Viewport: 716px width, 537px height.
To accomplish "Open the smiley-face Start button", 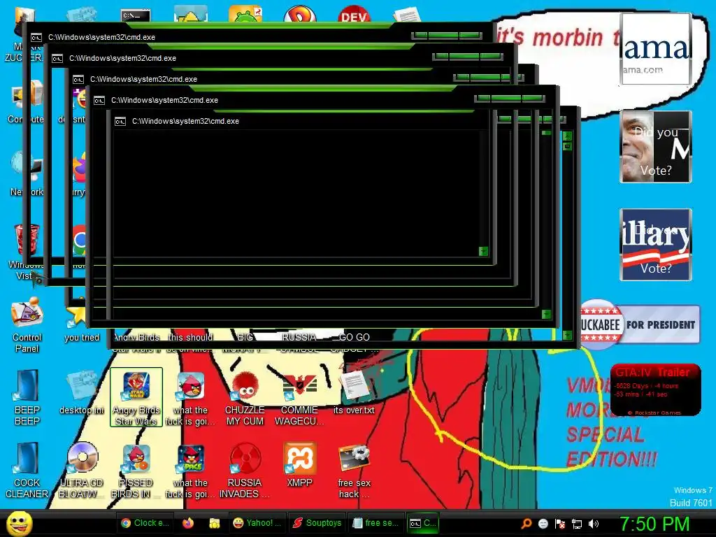I will pos(19,523).
